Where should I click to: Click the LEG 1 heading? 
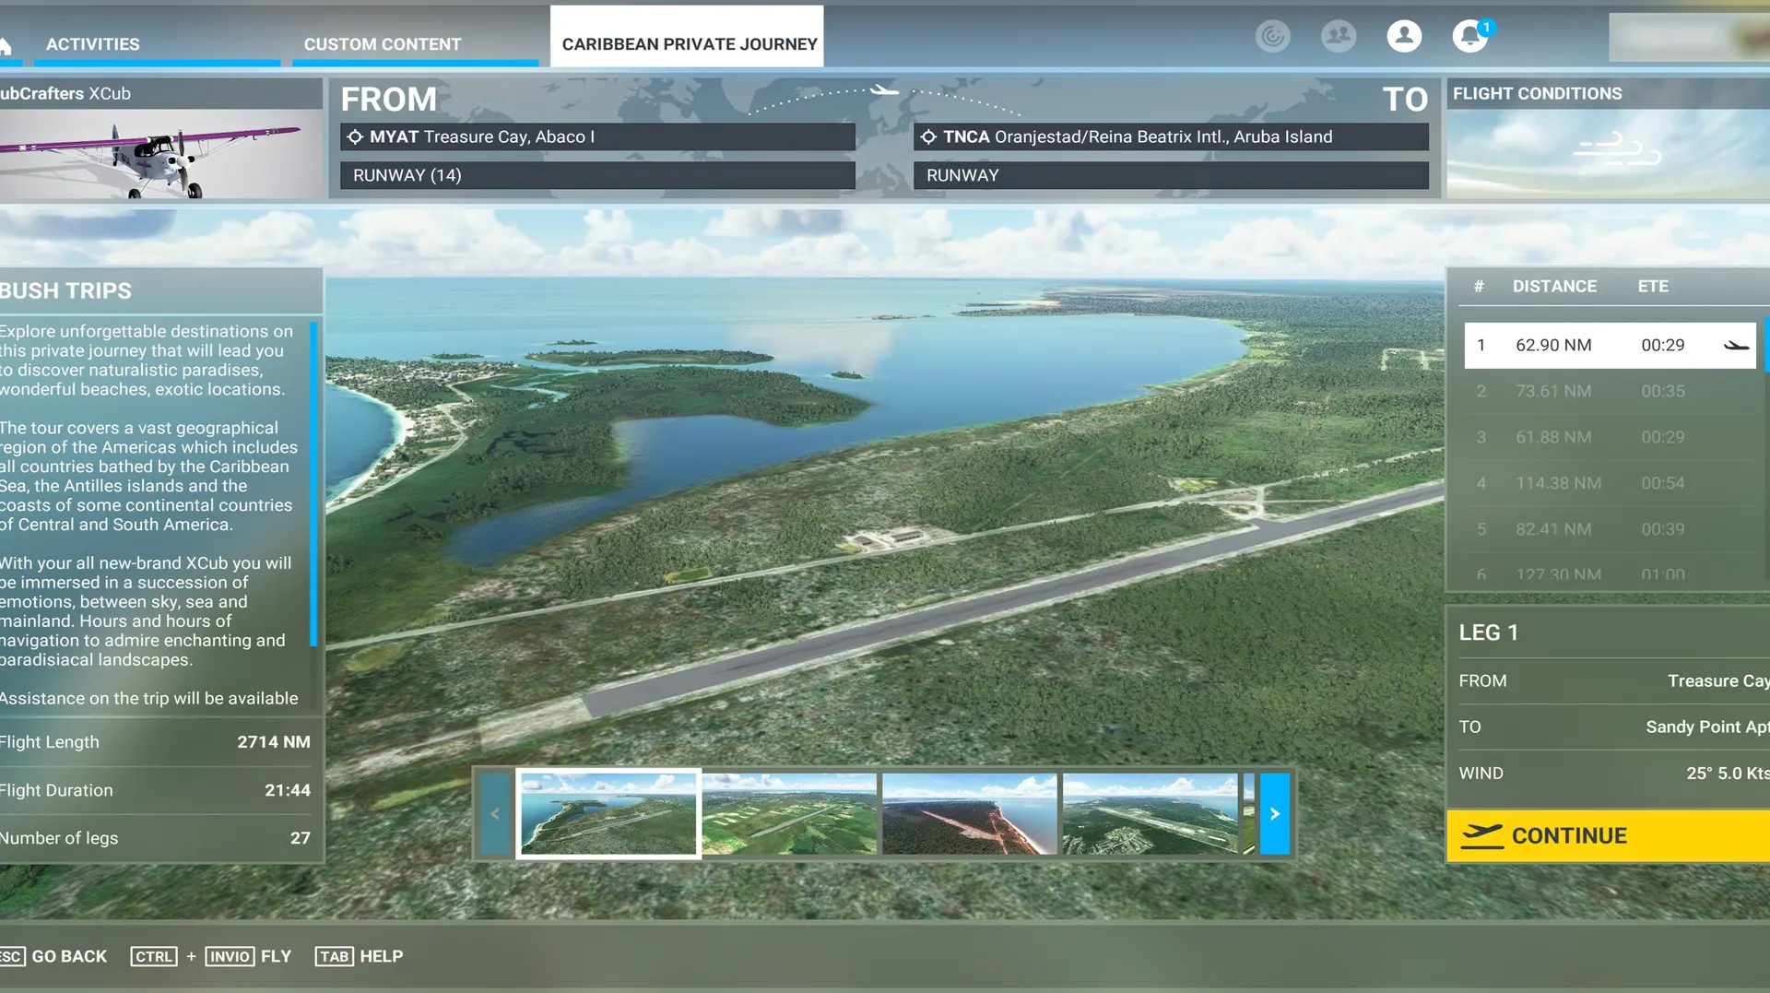point(1488,632)
